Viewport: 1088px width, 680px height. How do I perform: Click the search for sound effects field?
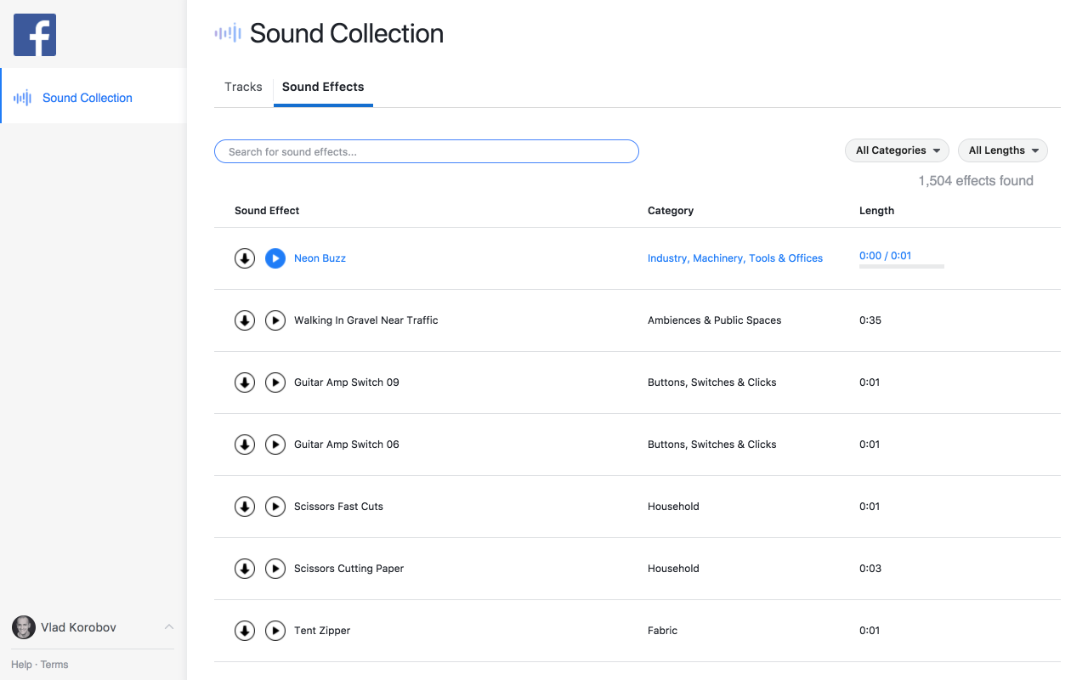426,151
